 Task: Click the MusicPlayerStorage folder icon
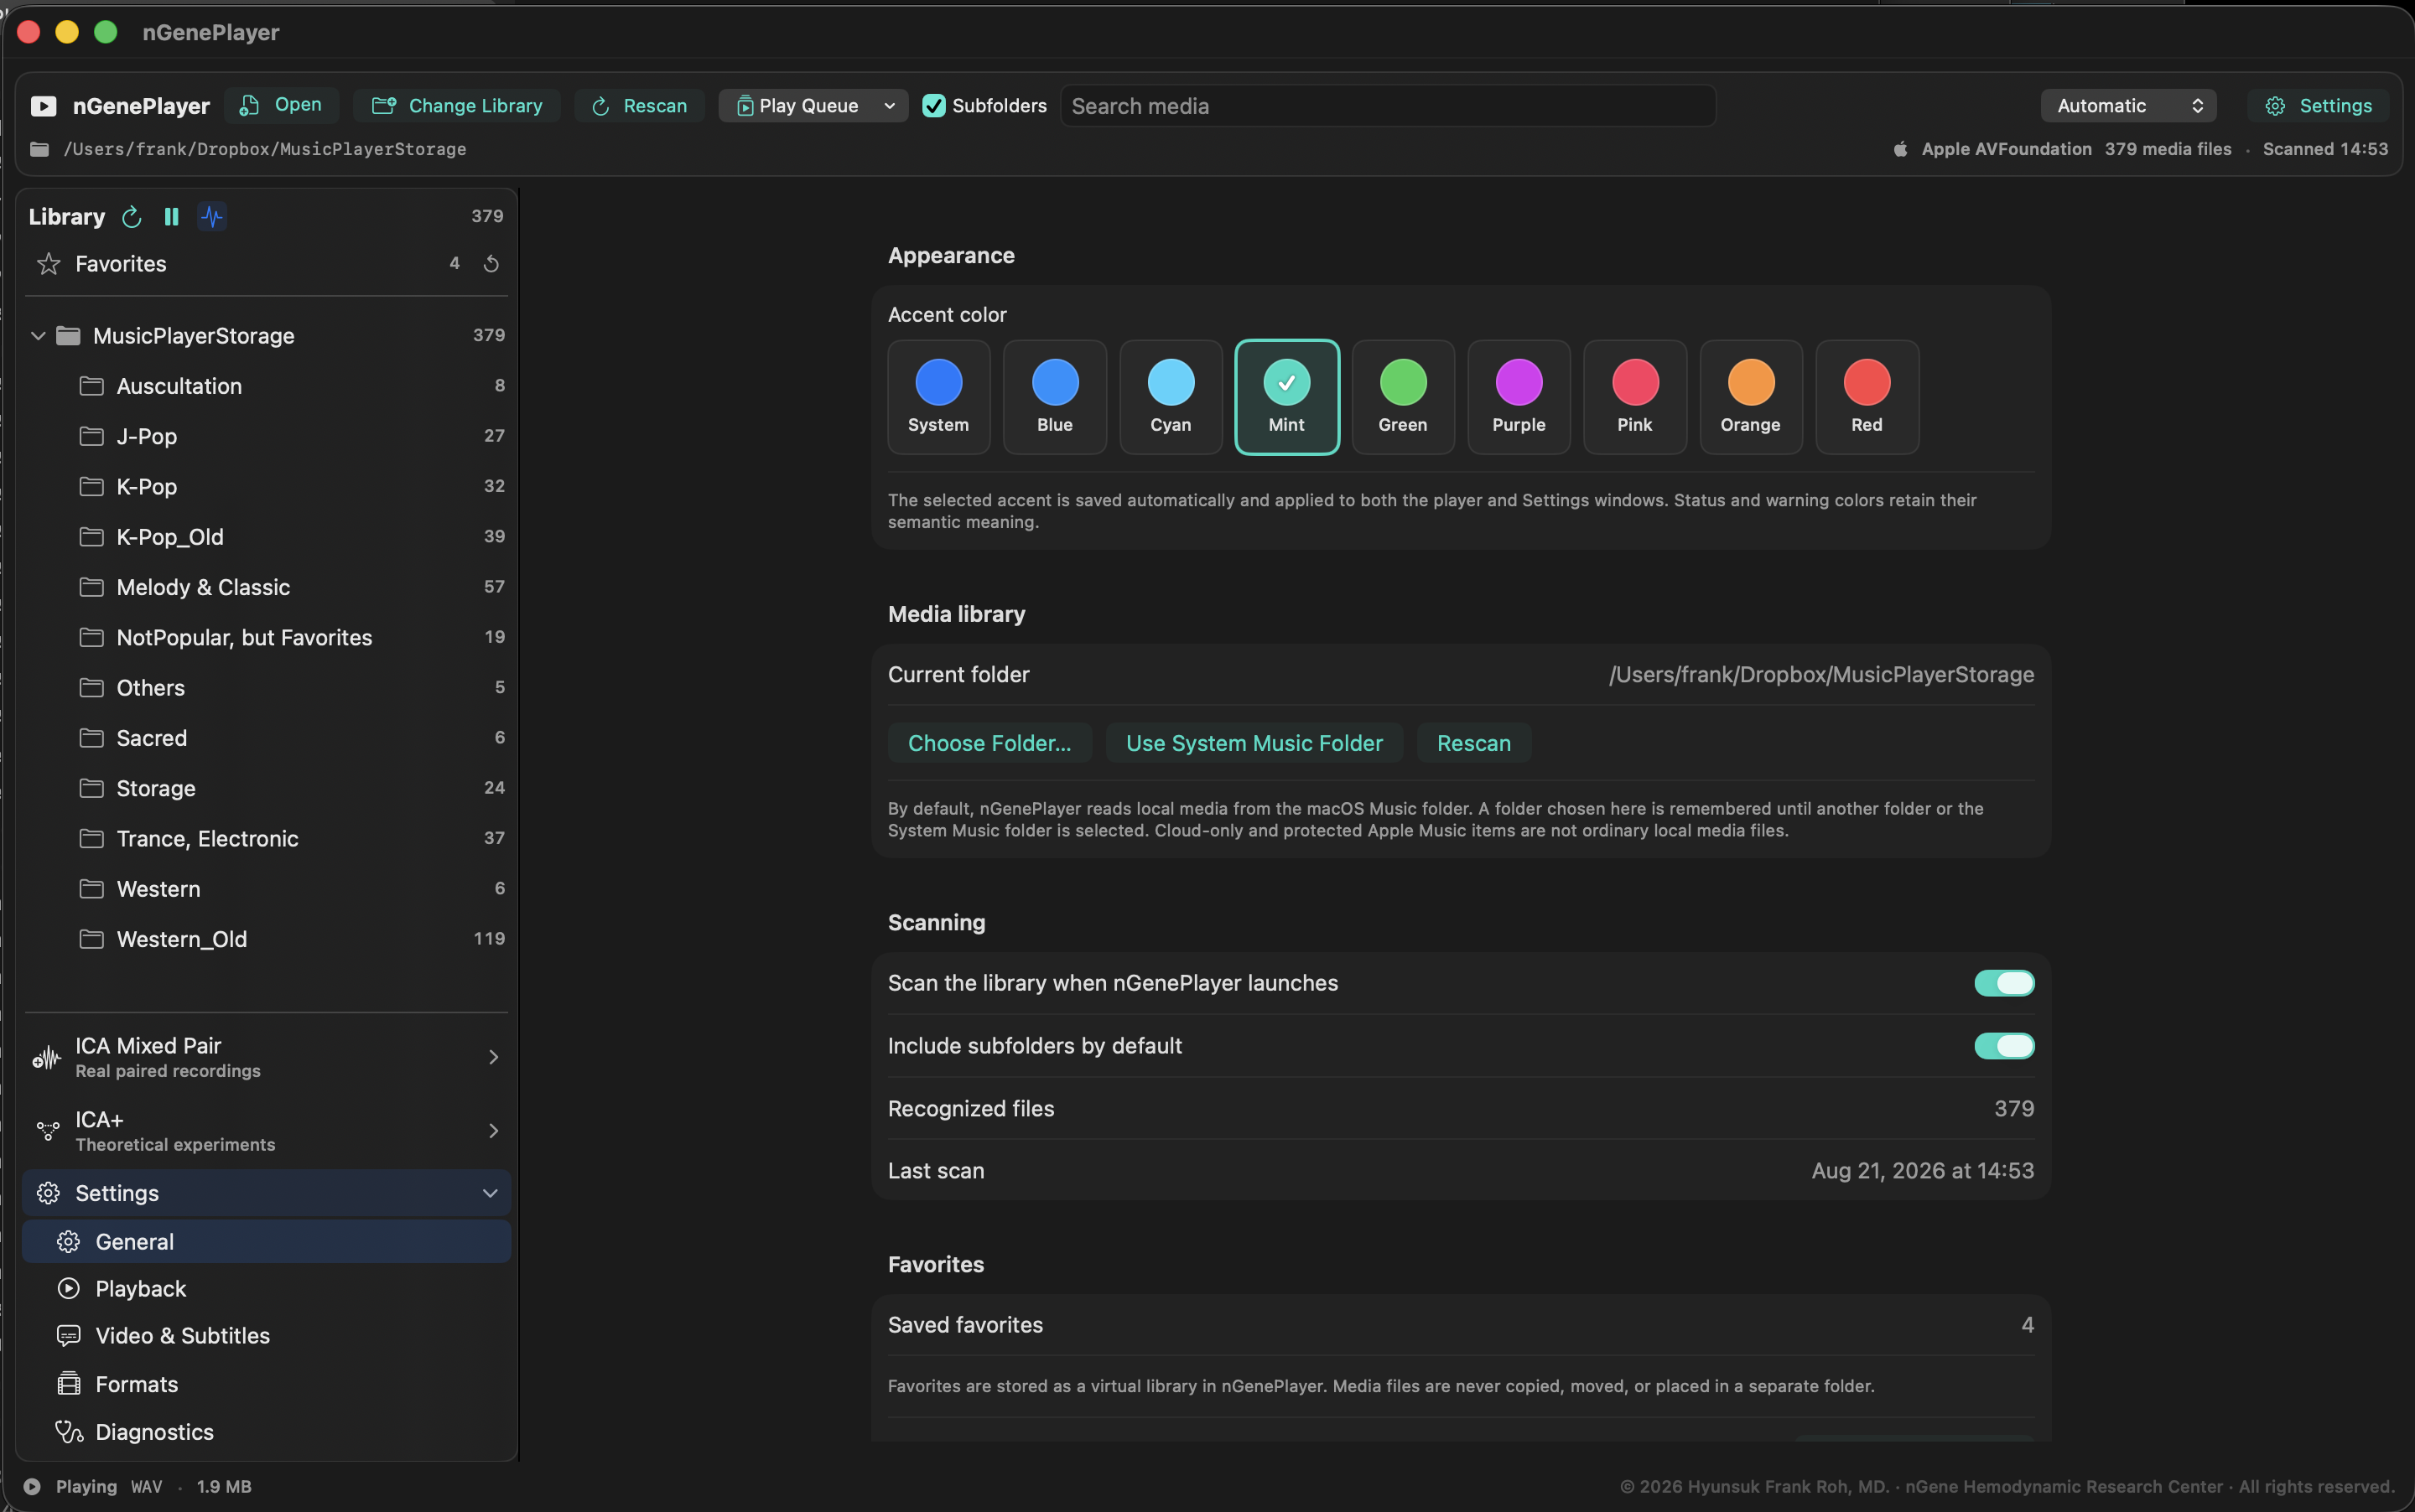pyautogui.click(x=68, y=336)
